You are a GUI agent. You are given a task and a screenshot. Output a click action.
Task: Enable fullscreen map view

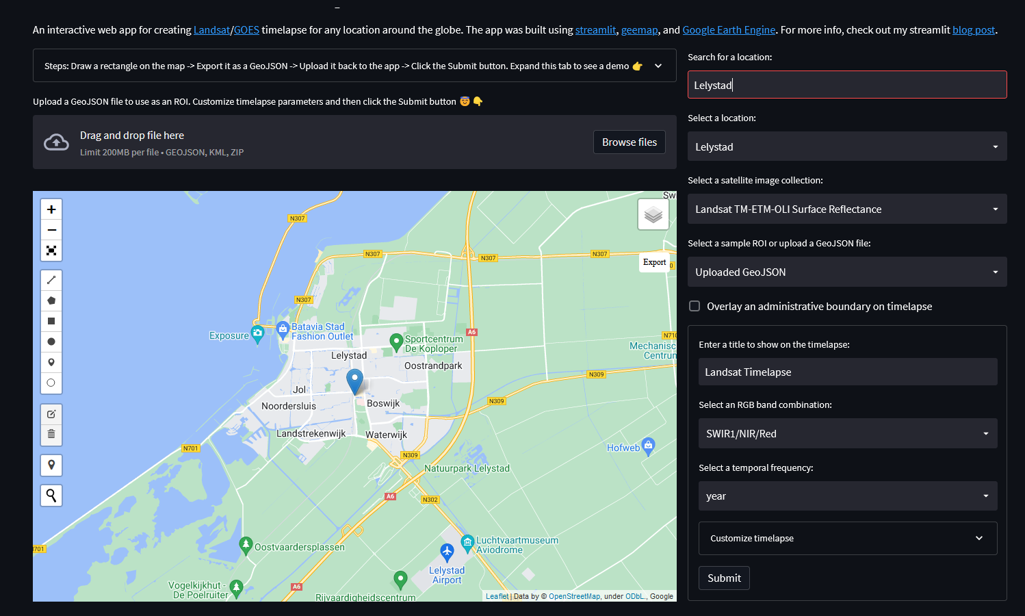tap(51, 251)
